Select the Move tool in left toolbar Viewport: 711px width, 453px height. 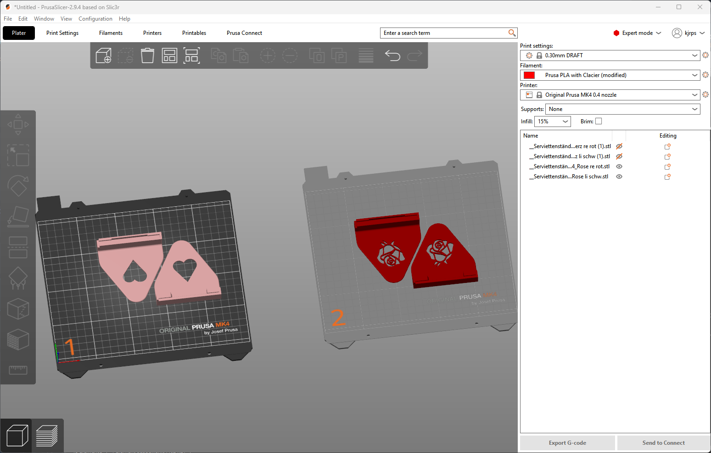point(18,124)
